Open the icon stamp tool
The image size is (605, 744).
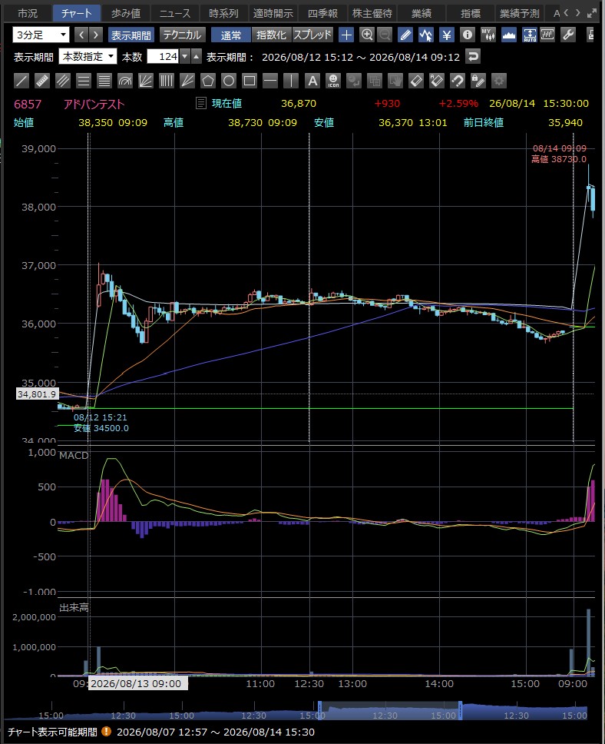(x=333, y=81)
